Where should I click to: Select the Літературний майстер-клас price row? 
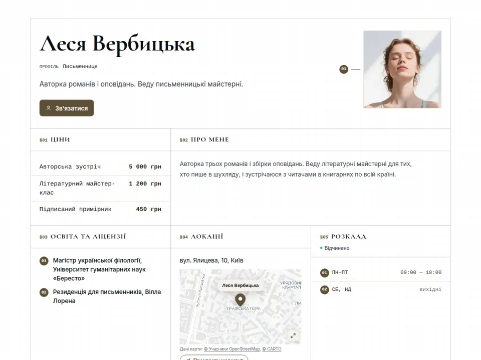100,188
